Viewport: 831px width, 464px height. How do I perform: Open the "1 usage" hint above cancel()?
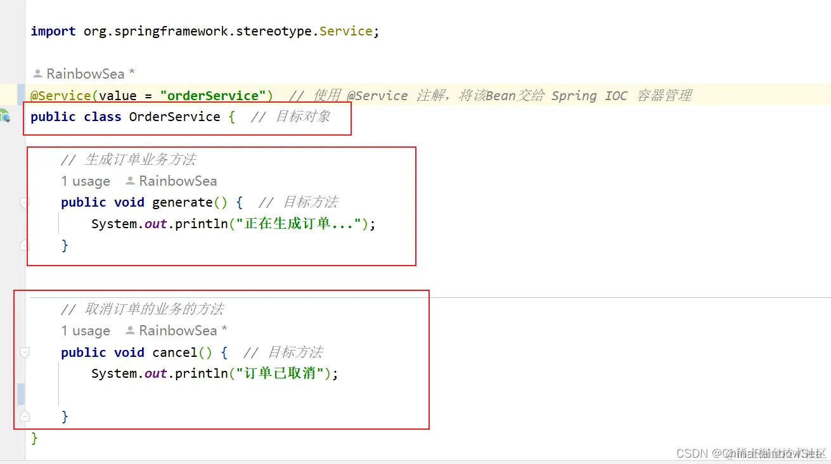pos(86,331)
